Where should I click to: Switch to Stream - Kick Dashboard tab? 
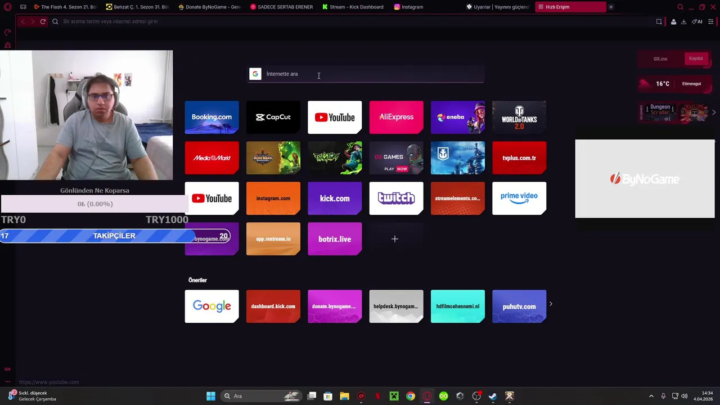coord(354,7)
